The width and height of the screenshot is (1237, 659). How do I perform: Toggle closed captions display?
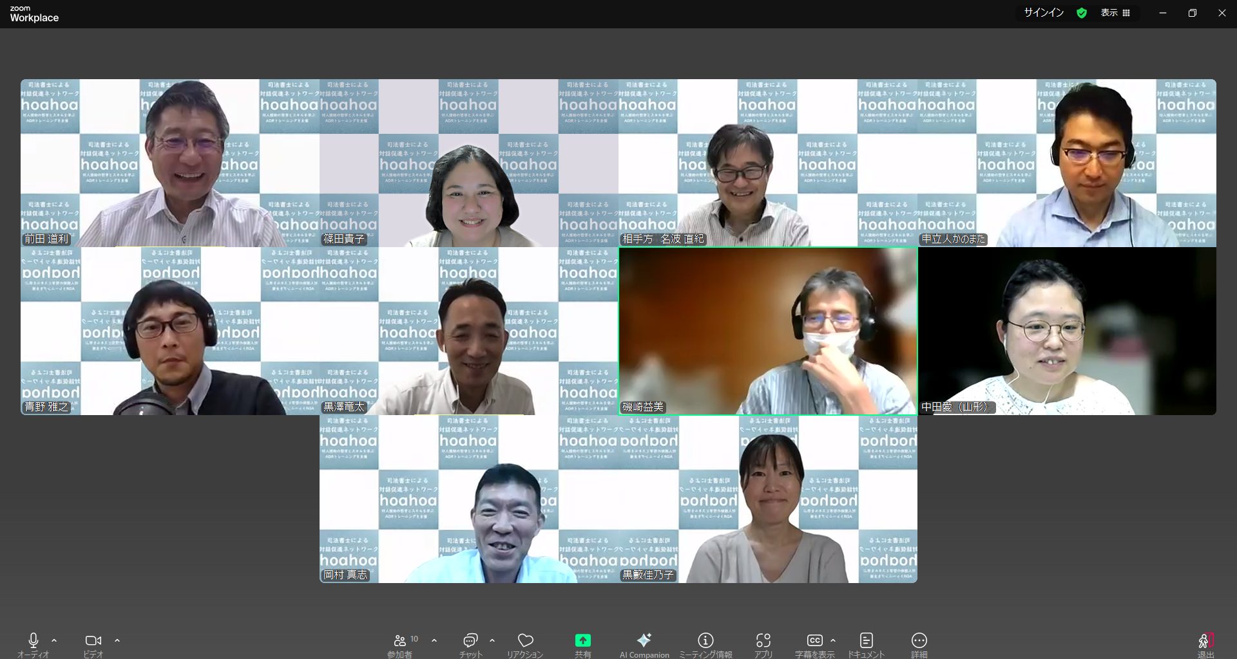tap(814, 641)
